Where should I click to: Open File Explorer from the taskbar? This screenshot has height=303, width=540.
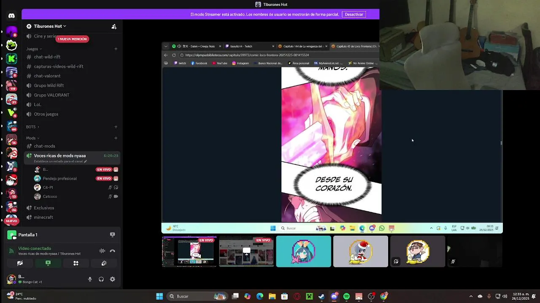pyautogui.click(x=272, y=296)
